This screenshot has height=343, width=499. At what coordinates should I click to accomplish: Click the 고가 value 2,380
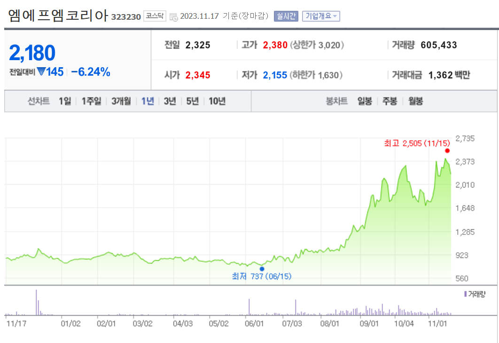pos(275,45)
